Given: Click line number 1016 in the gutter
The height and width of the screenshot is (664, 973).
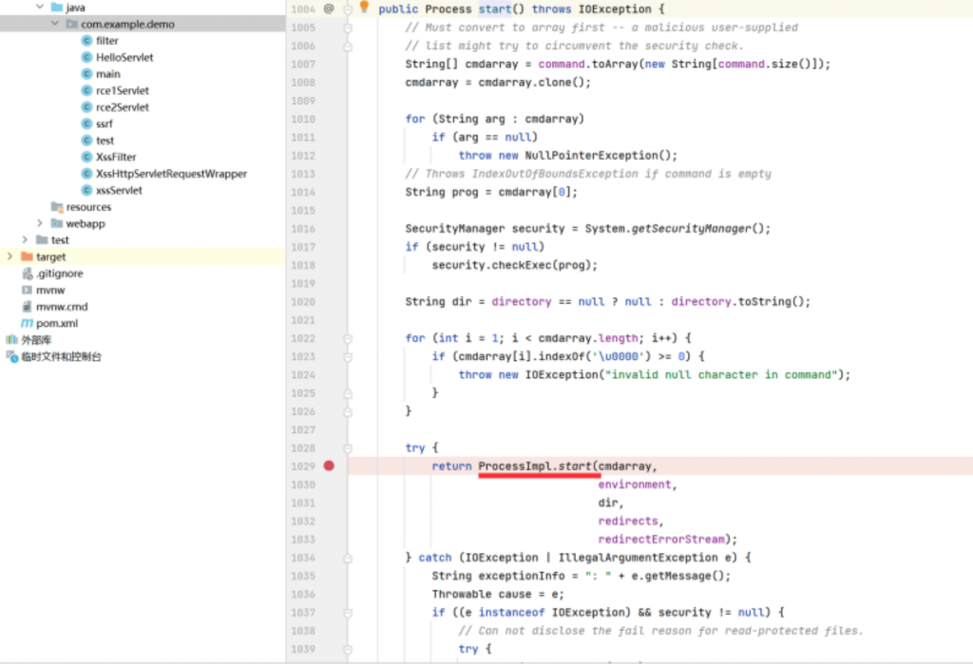Looking at the screenshot, I should pos(303,228).
